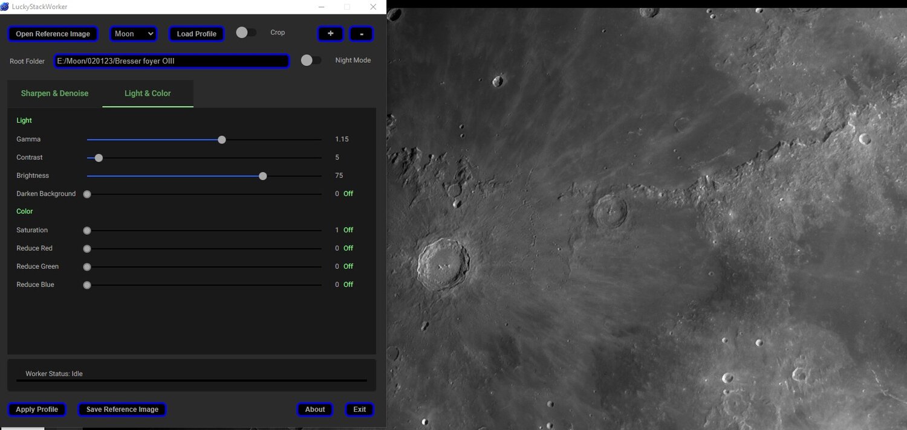Image resolution: width=907 pixels, height=430 pixels.
Task: Click the Off label for Reduce Blue
Action: (x=348, y=284)
